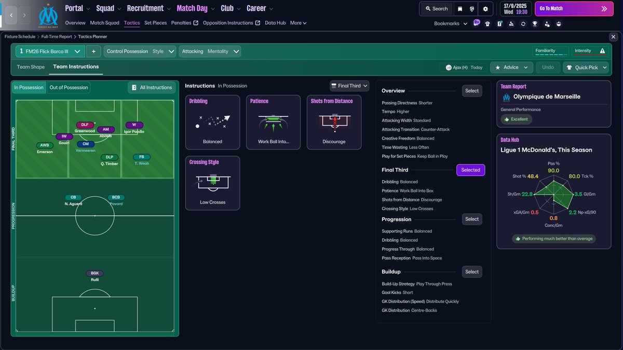Switch to the Team Shape tab
Screen dimensions: 623x350
point(31,67)
